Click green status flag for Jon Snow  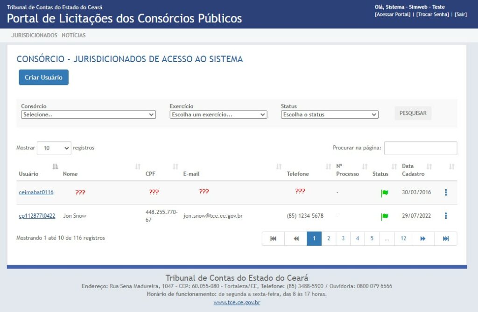click(x=385, y=216)
